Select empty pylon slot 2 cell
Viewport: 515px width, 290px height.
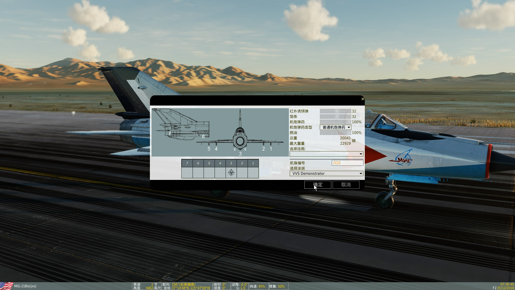tap(242, 173)
